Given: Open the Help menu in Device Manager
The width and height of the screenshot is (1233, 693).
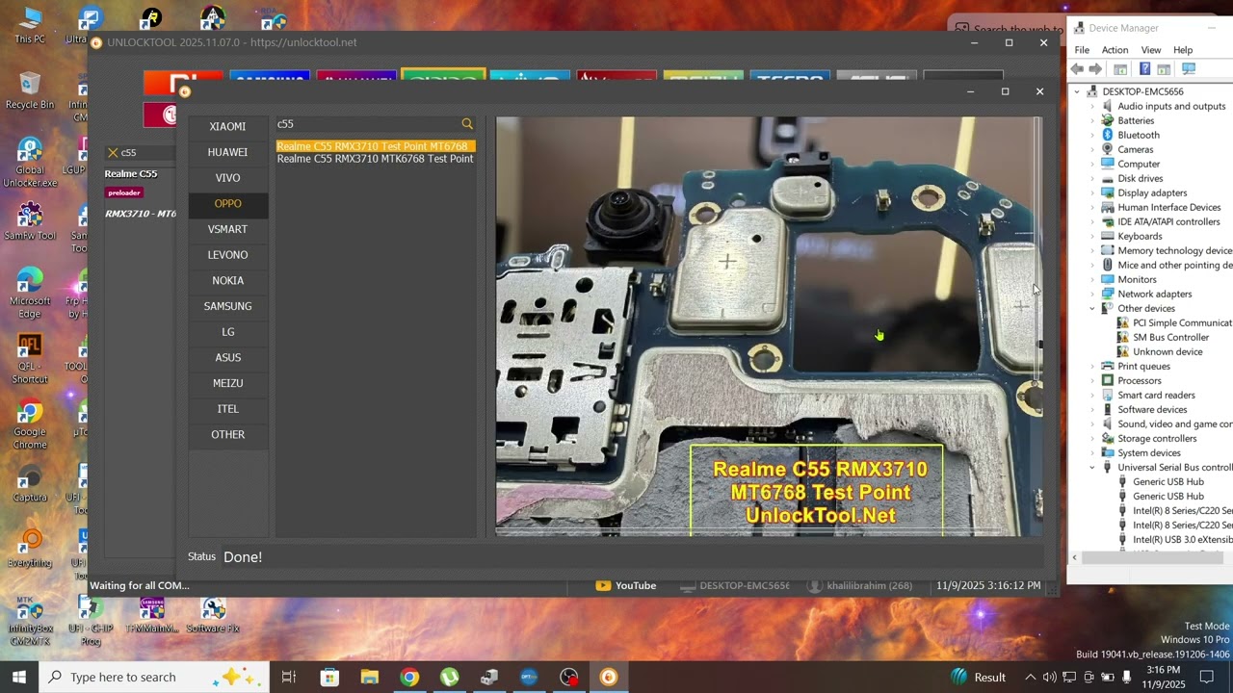Looking at the screenshot, I should [x=1183, y=50].
